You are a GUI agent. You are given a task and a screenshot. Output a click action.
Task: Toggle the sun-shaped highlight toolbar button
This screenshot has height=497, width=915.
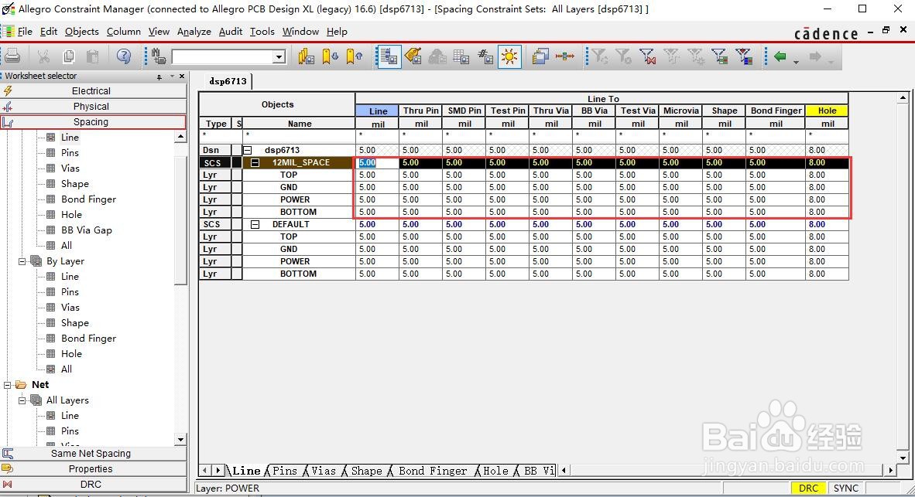pos(509,56)
